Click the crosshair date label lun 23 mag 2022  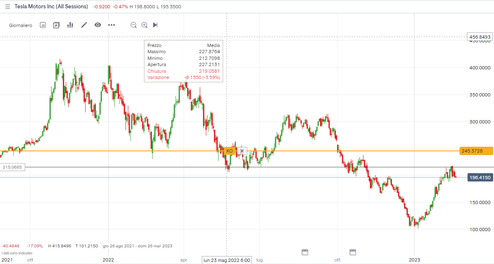coord(226,260)
